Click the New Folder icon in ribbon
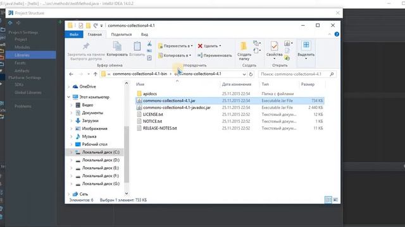The width and height of the screenshot is (405, 227). coord(244,46)
